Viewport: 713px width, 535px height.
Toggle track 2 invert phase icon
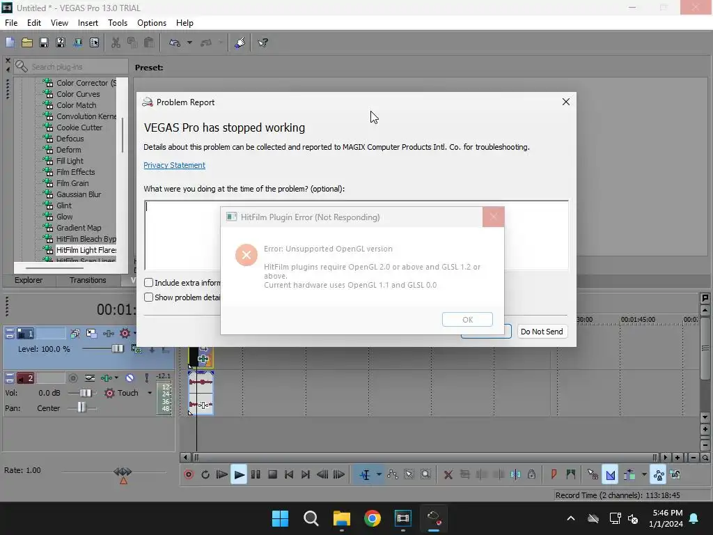(x=90, y=378)
